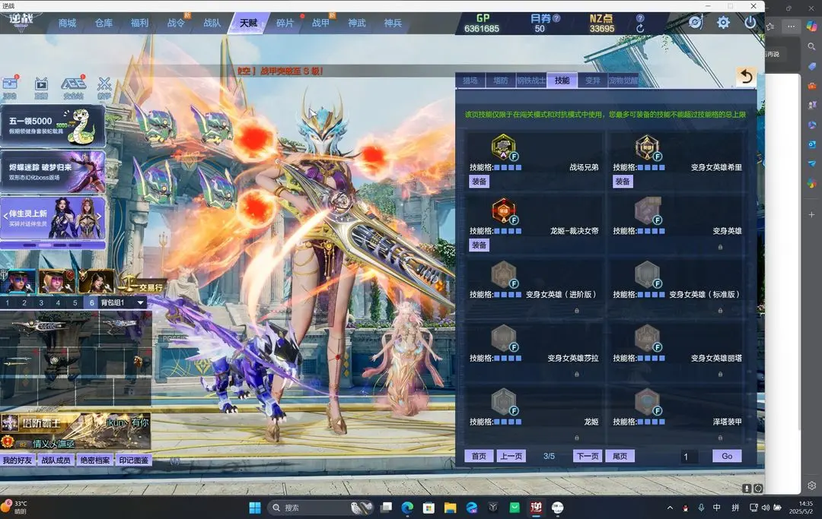Open 战队成员 team members
The width and height of the screenshot is (822, 519).
click(56, 460)
